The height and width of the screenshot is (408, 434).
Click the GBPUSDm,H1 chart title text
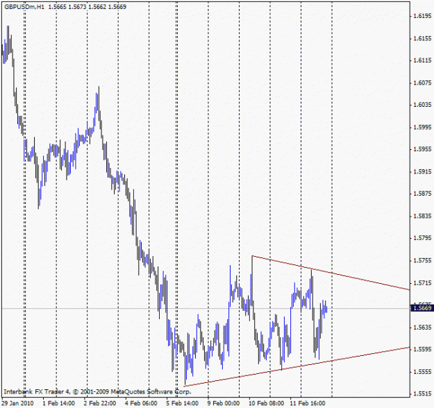(x=24, y=7)
